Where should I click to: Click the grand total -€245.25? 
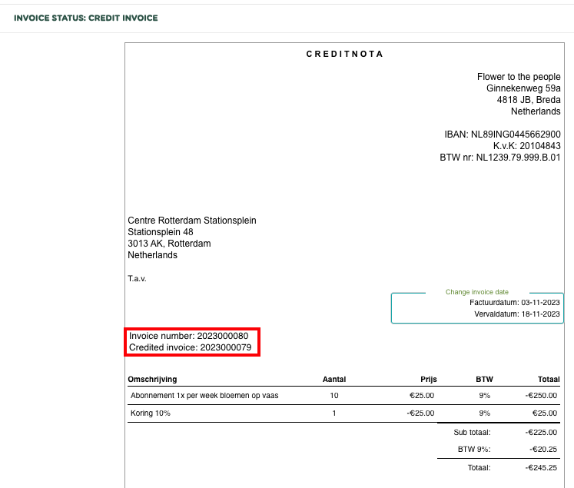[541, 467]
